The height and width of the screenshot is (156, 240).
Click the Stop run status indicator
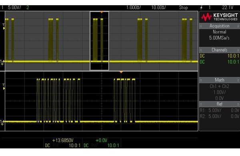[x=183, y=8]
